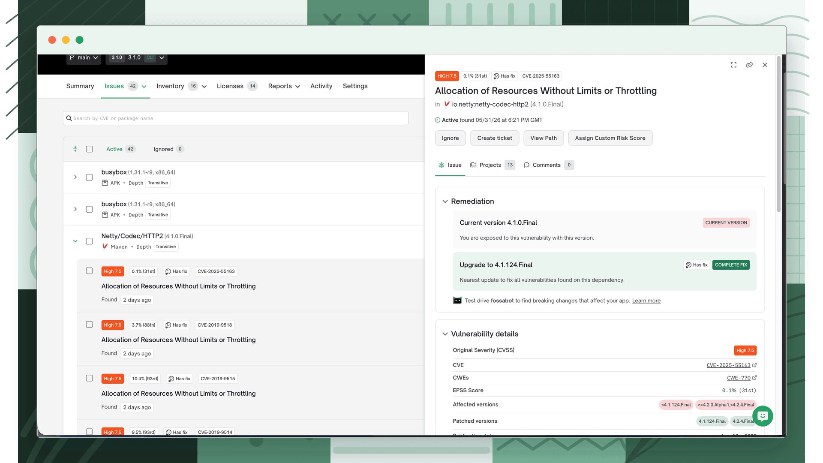Collapse the Remediation section

[x=445, y=201]
